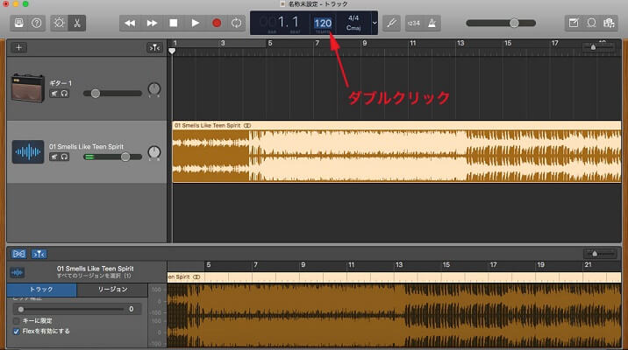Viewport: 628px width, 350px height.
Task: Click the editor waveform display
Action: point(395,315)
